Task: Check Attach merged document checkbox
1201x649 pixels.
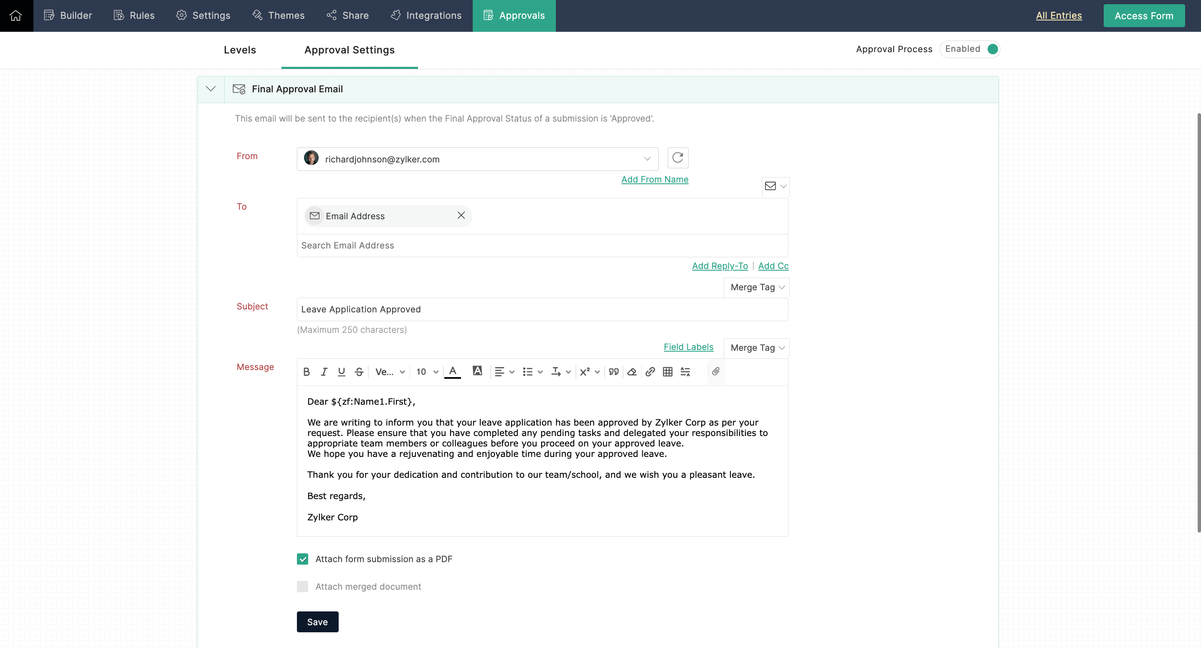Action: tap(303, 586)
